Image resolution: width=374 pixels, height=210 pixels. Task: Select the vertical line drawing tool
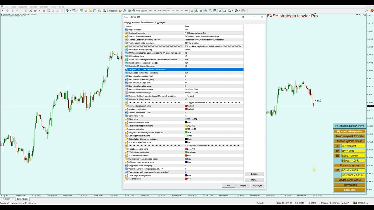[x=13, y=11]
